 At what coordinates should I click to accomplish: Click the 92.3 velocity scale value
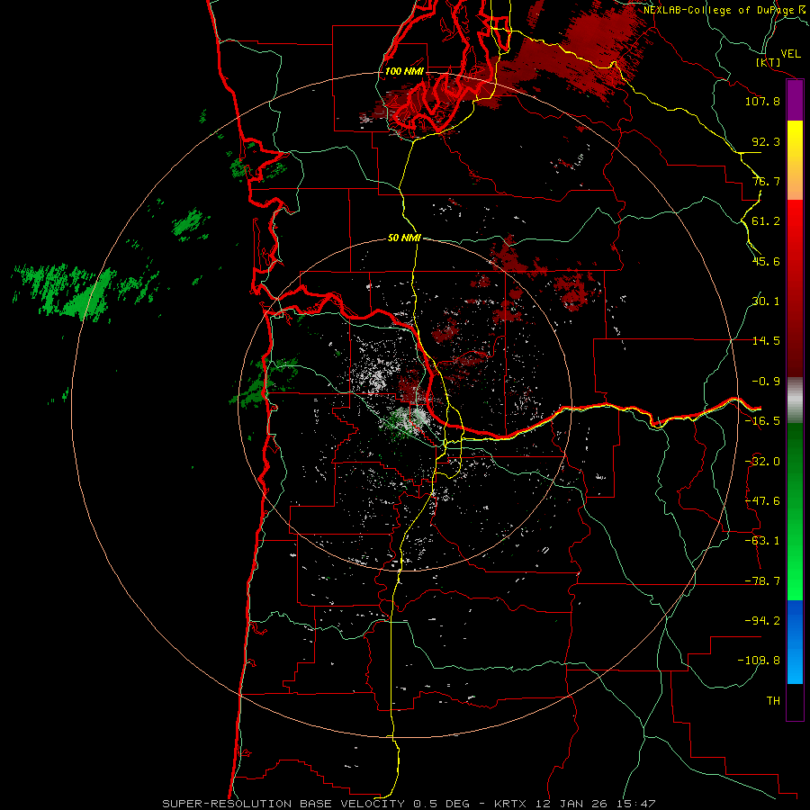coord(766,141)
